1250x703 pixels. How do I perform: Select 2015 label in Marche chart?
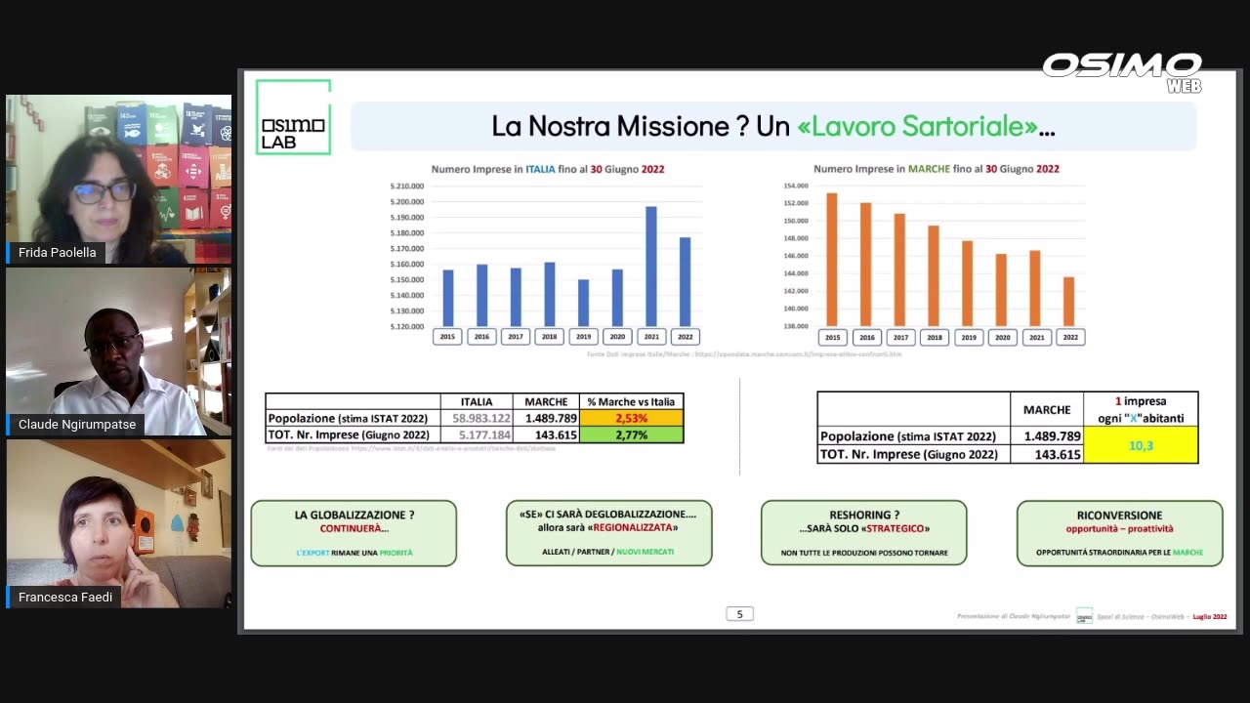[x=832, y=337]
